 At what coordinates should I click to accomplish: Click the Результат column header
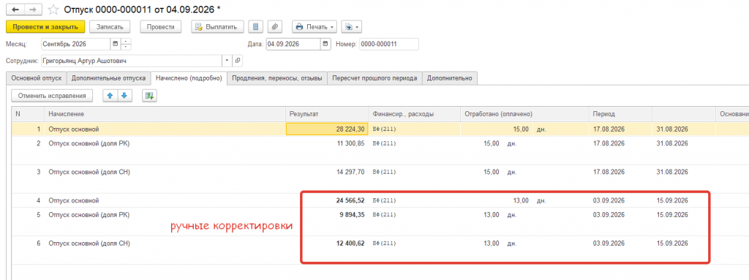(327, 114)
